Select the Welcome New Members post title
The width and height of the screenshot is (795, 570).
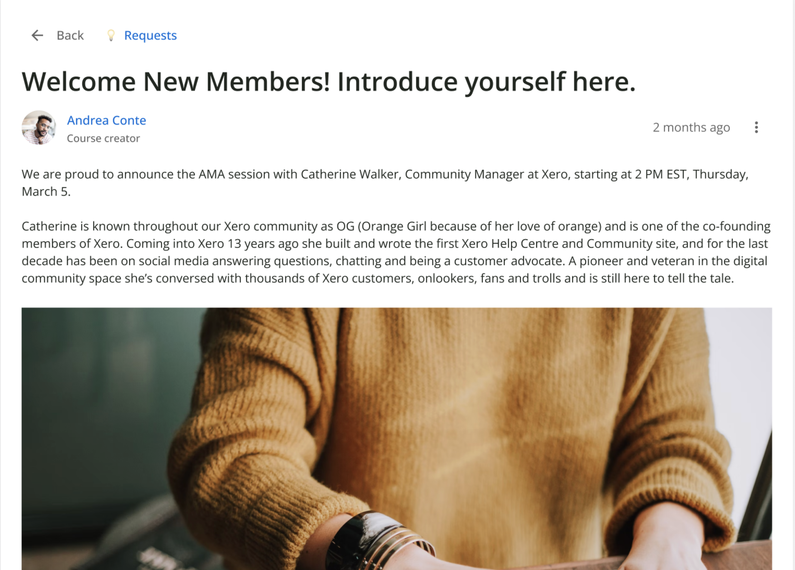click(328, 82)
